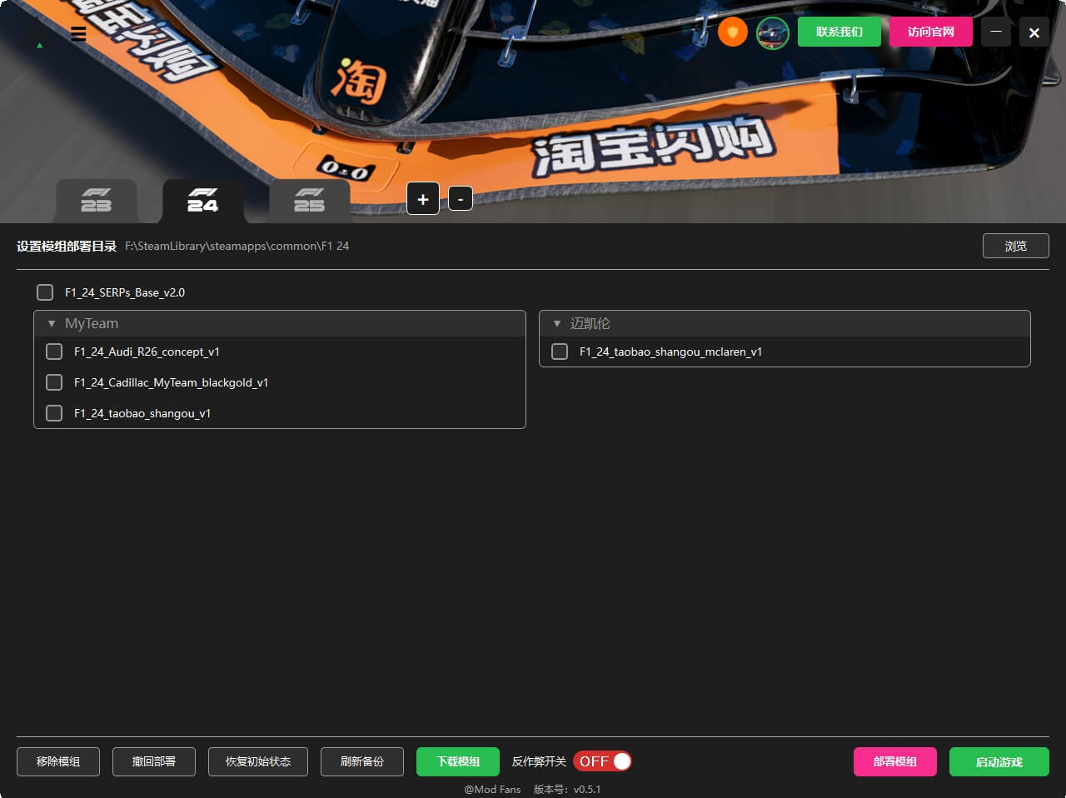
Task: Click the minus button beside game tabs
Action: click(461, 199)
